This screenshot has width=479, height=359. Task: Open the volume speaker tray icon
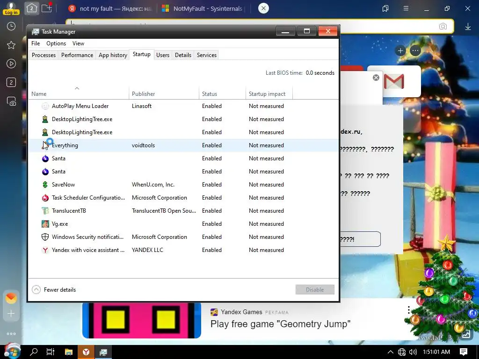pyautogui.click(x=413, y=352)
